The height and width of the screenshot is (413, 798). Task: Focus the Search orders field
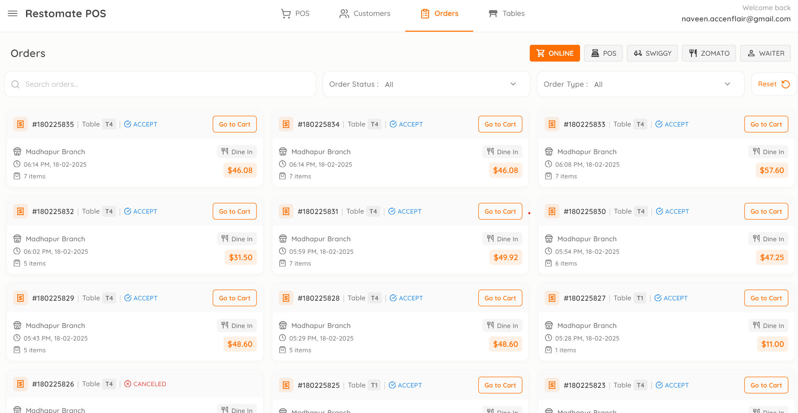pos(160,84)
